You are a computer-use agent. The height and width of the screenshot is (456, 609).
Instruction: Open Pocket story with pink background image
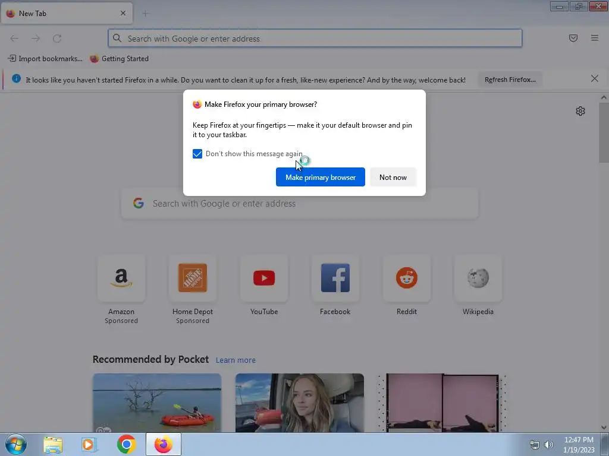click(x=442, y=403)
